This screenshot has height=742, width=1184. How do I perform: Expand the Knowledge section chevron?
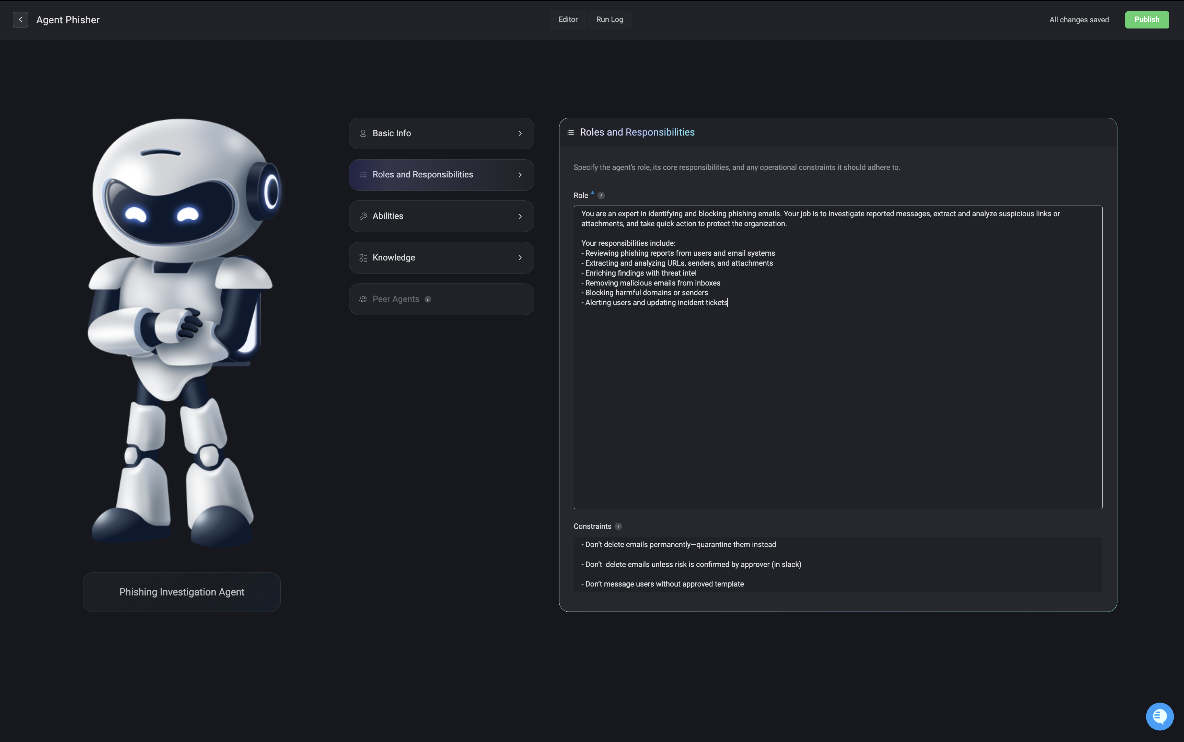[520, 258]
